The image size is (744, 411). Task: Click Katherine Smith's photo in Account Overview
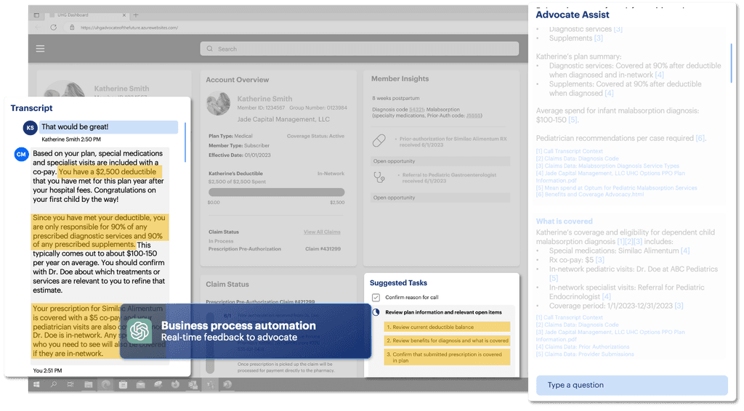(x=218, y=104)
